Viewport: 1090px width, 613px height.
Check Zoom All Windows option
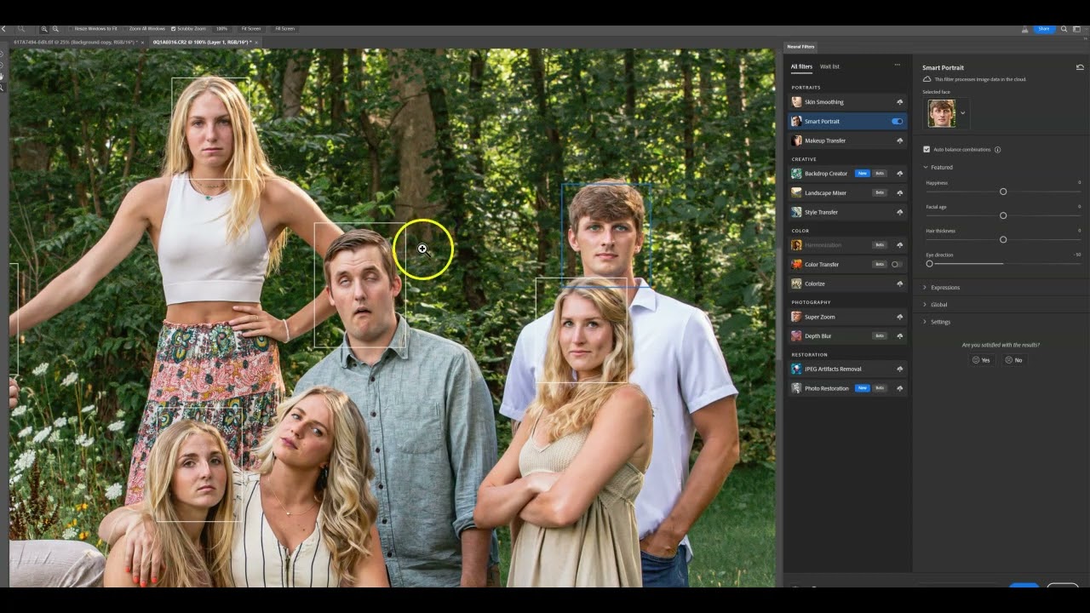tap(125, 29)
